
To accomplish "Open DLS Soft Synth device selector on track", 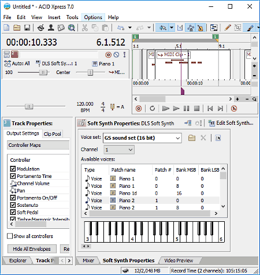I will (57, 64).
